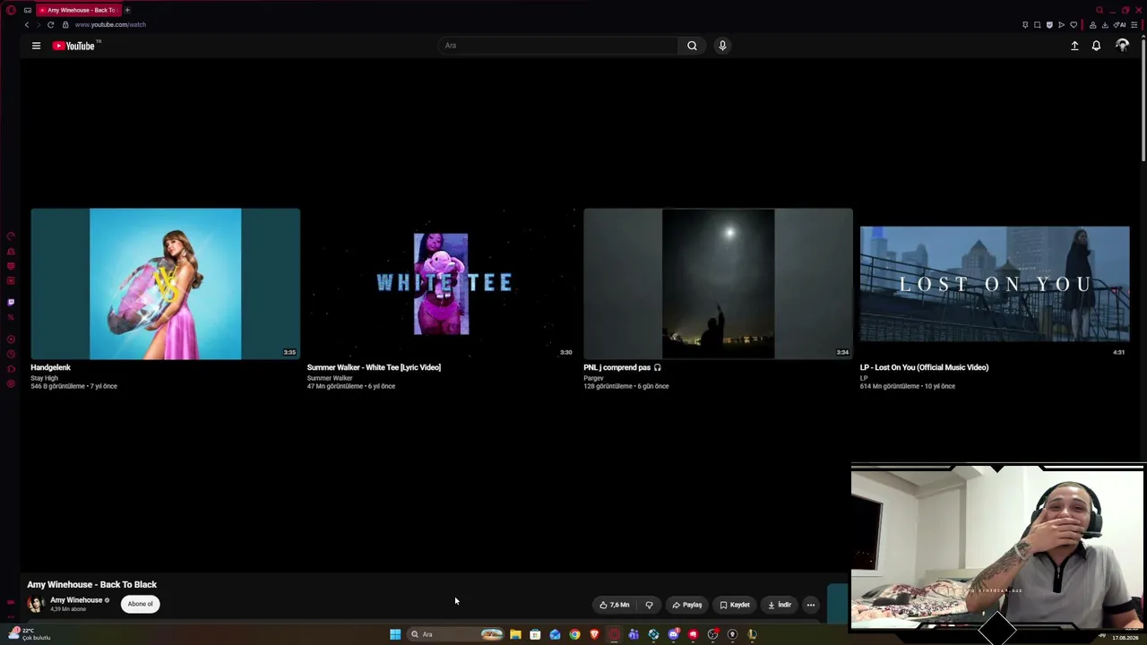The width and height of the screenshot is (1147, 645).
Task: Open File Explorer from the taskbar
Action: 515,634
